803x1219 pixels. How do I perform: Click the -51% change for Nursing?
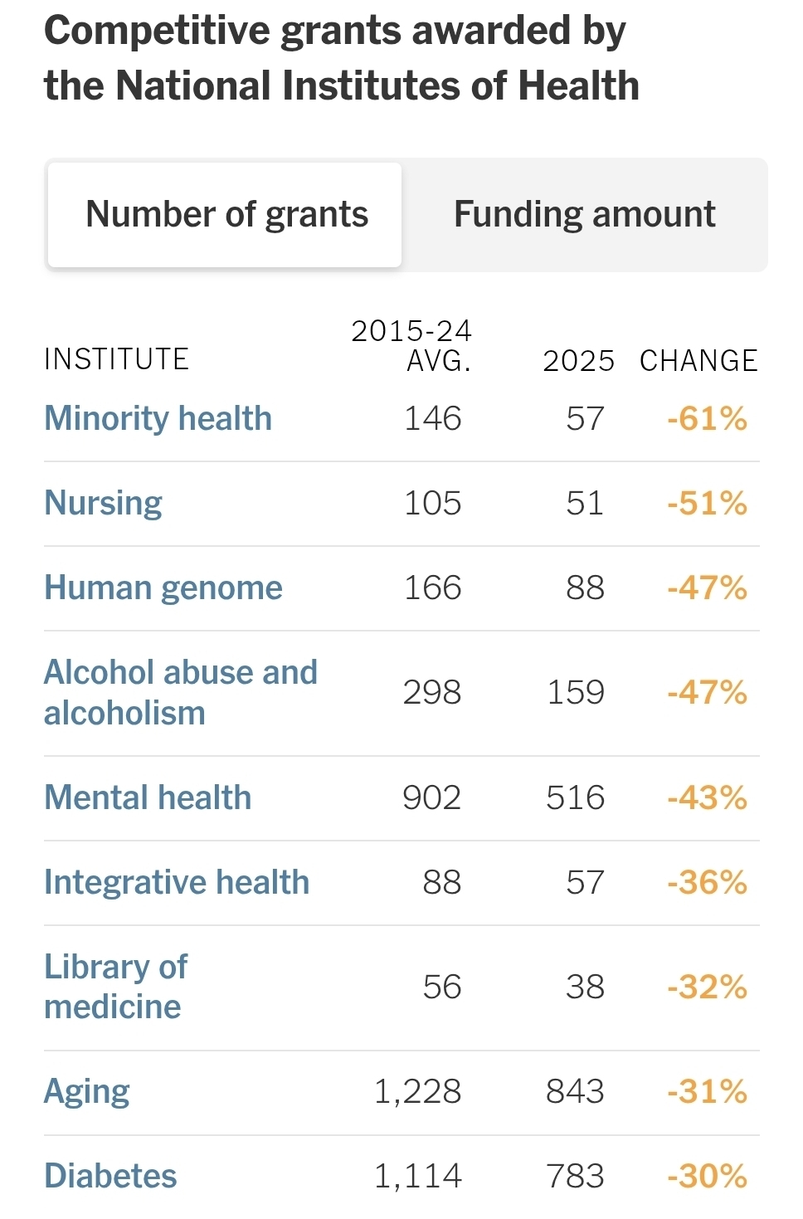tap(707, 503)
